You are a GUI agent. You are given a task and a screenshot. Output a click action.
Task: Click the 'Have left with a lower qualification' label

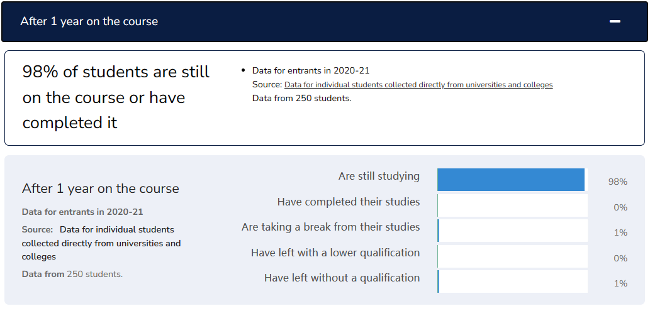(335, 253)
